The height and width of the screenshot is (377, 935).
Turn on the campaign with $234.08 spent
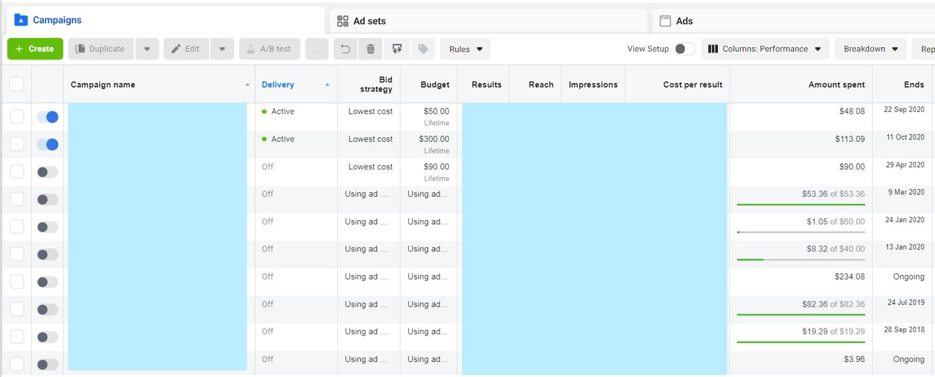point(48,282)
